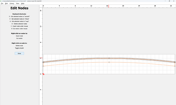Viewport: 176px width, 105px height.
Task: Click the Carbide Create app icon in title bar
Action: pos(1,1)
